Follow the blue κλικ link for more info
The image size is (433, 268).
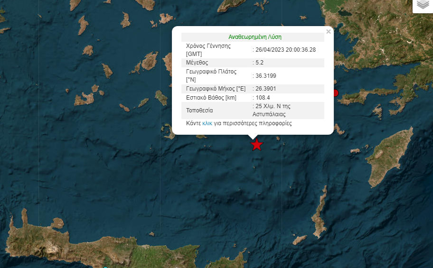click(207, 123)
